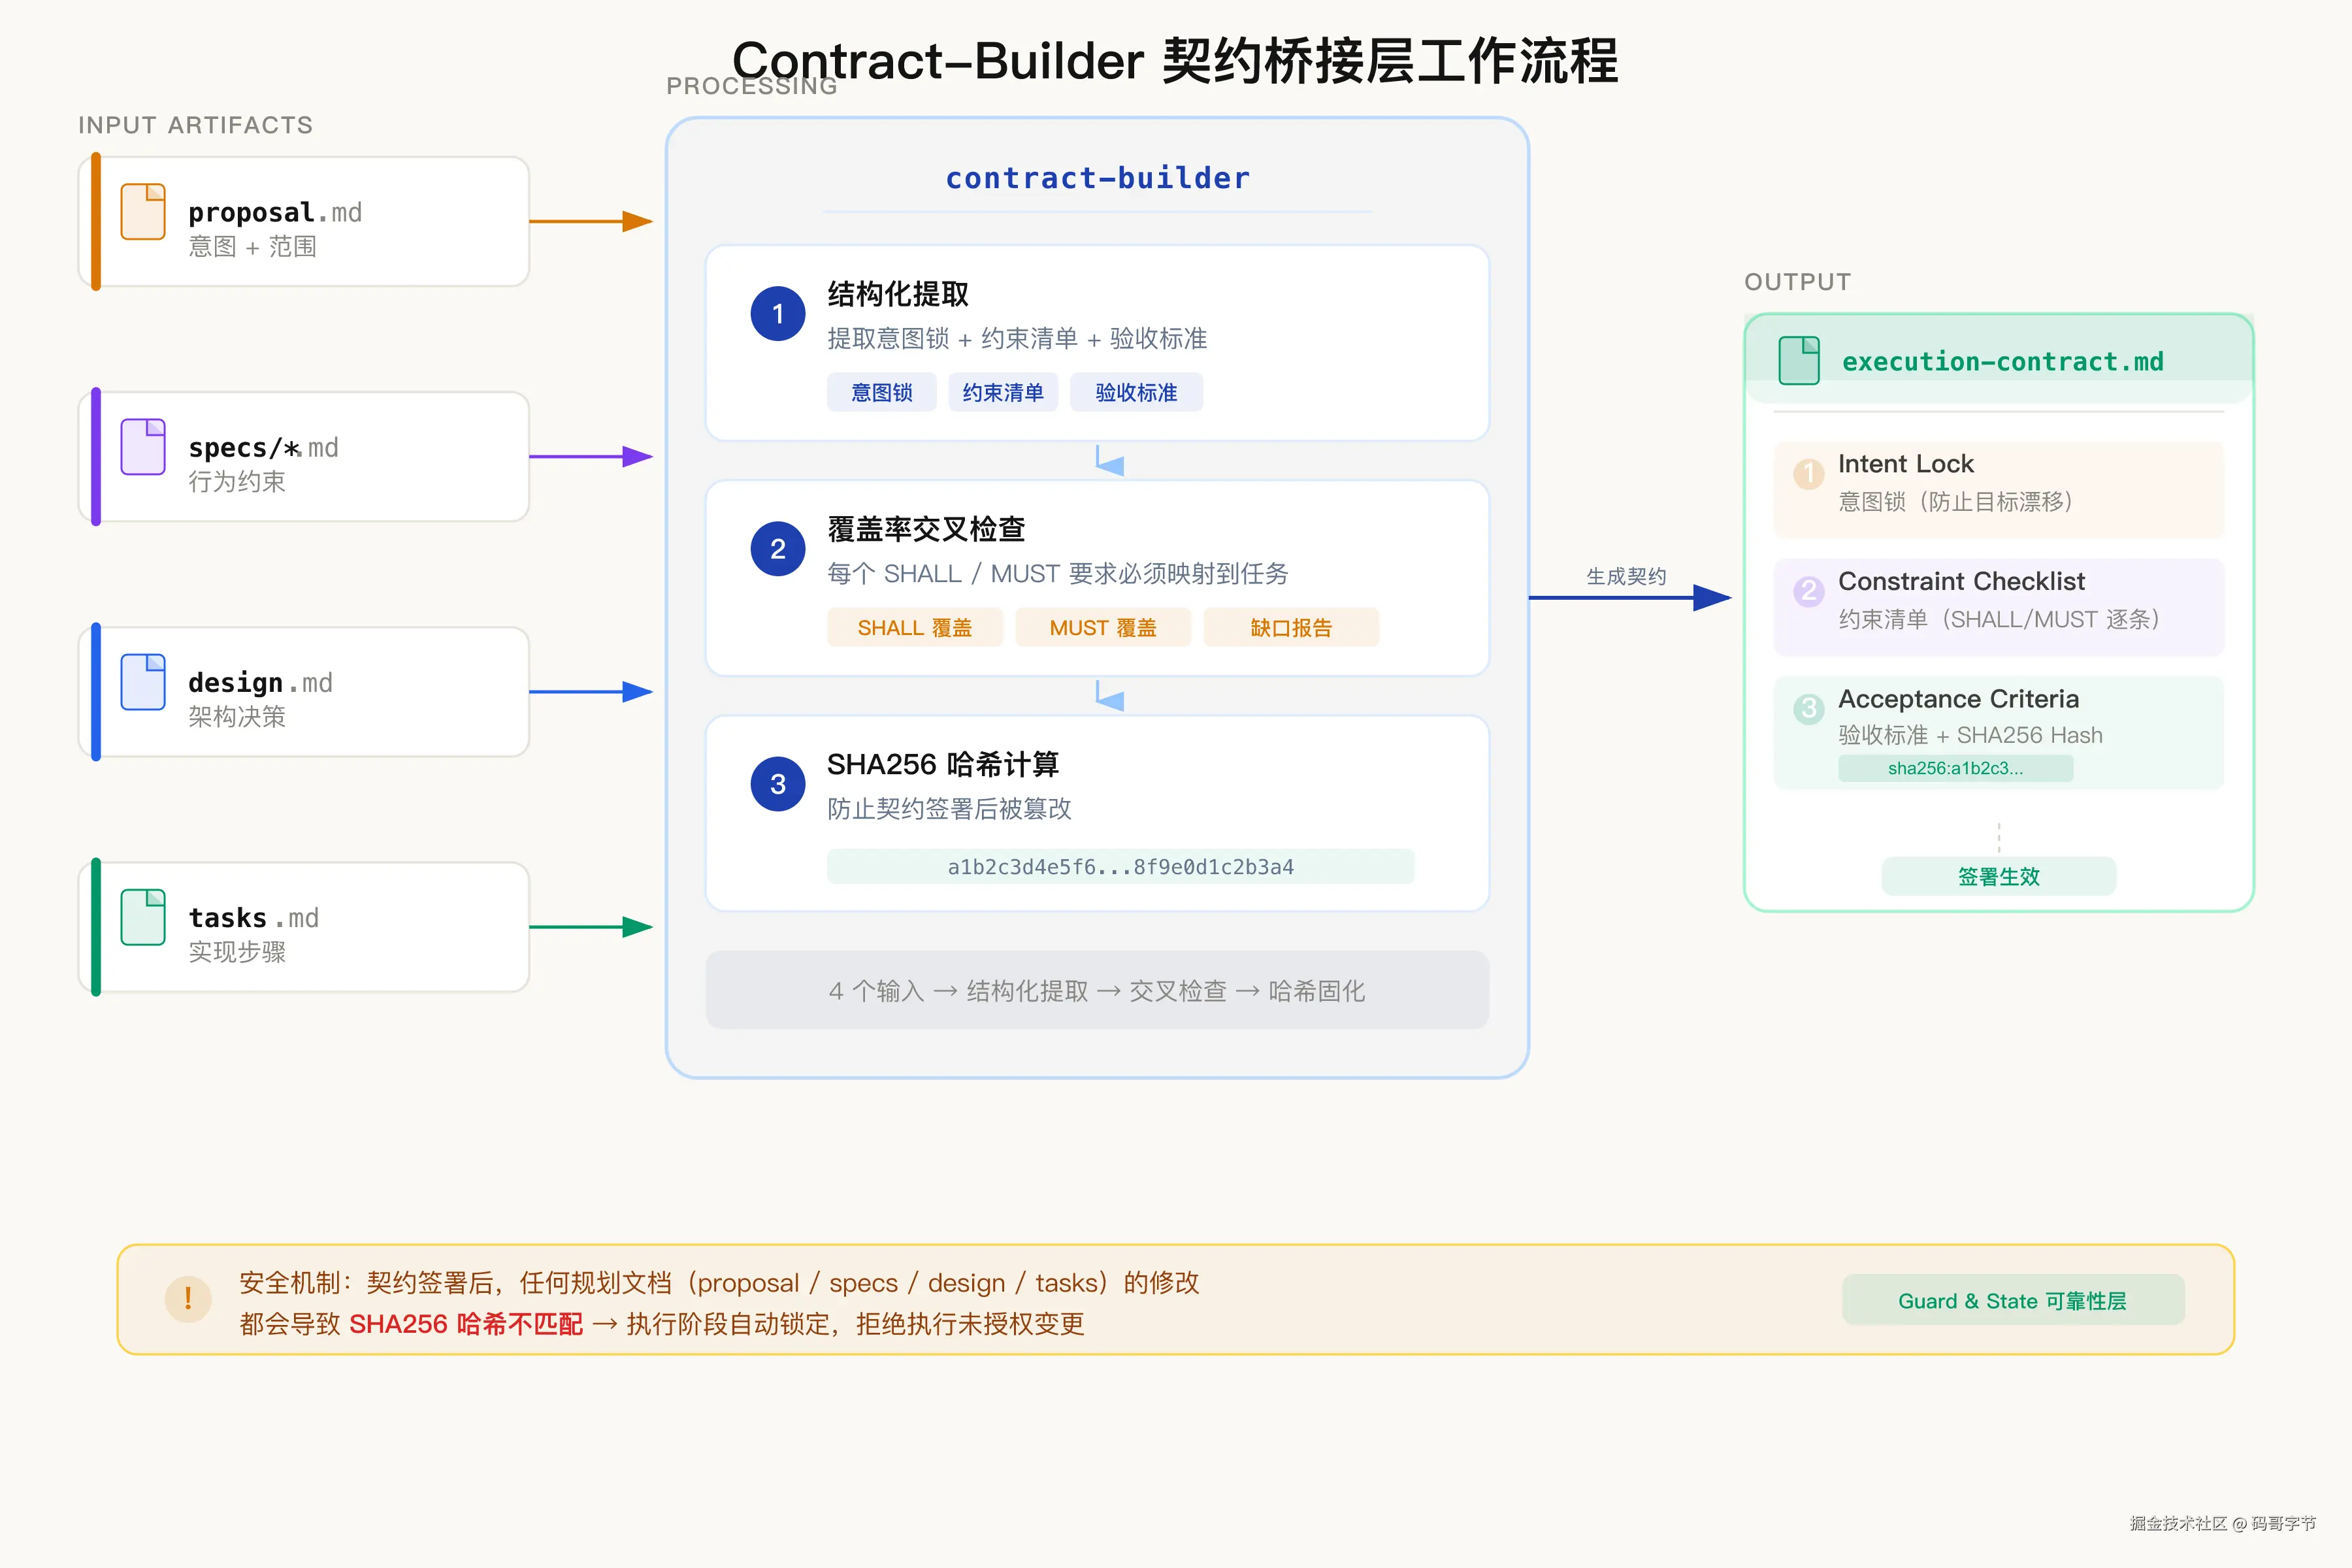Screen dimensions: 2352x1568
Task: Click the Constraint Checklist number badge
Action: (1808, 591)
